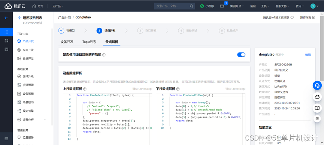Viewport: 324px width, 145px height.
Task: Open the customer service headset button
Action: [317, 85]
